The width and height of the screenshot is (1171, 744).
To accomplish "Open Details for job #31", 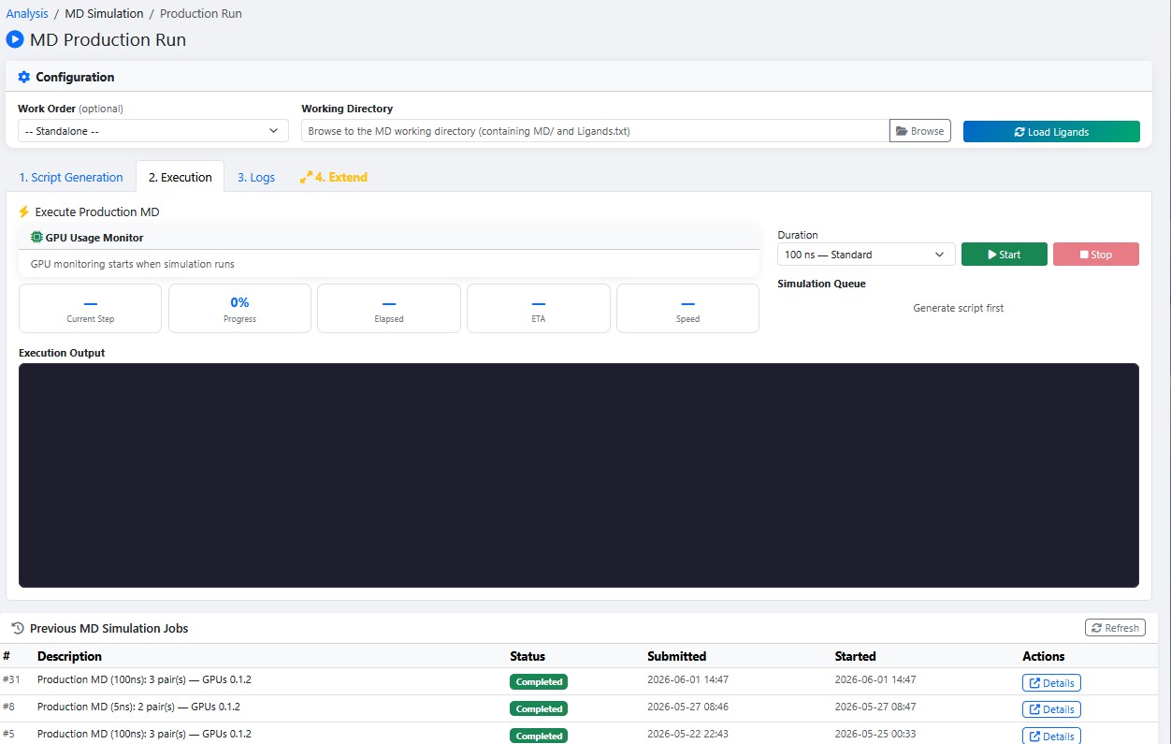I will tap(1051, 683).
